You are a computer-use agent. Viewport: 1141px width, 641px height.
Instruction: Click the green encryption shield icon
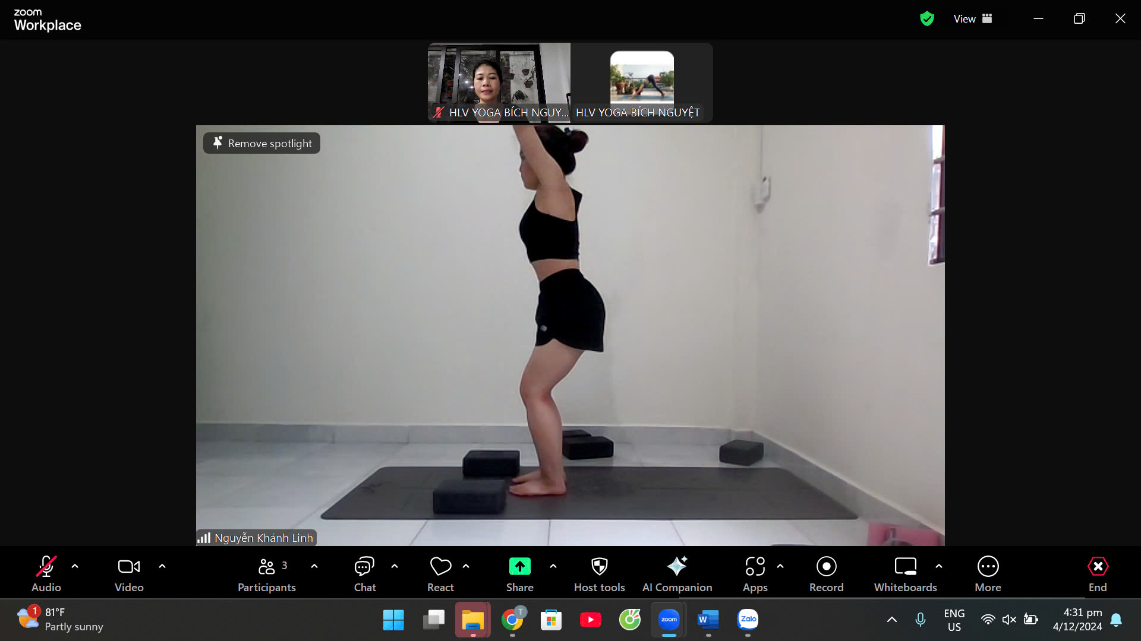926,19
